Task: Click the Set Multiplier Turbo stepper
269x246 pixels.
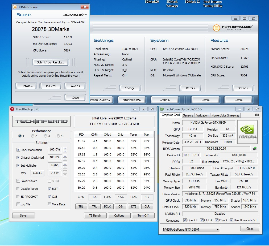Action: coord(65,165)
